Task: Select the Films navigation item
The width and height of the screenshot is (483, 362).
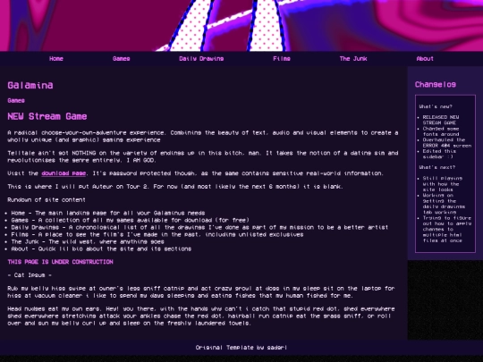Action: point(282,58)
